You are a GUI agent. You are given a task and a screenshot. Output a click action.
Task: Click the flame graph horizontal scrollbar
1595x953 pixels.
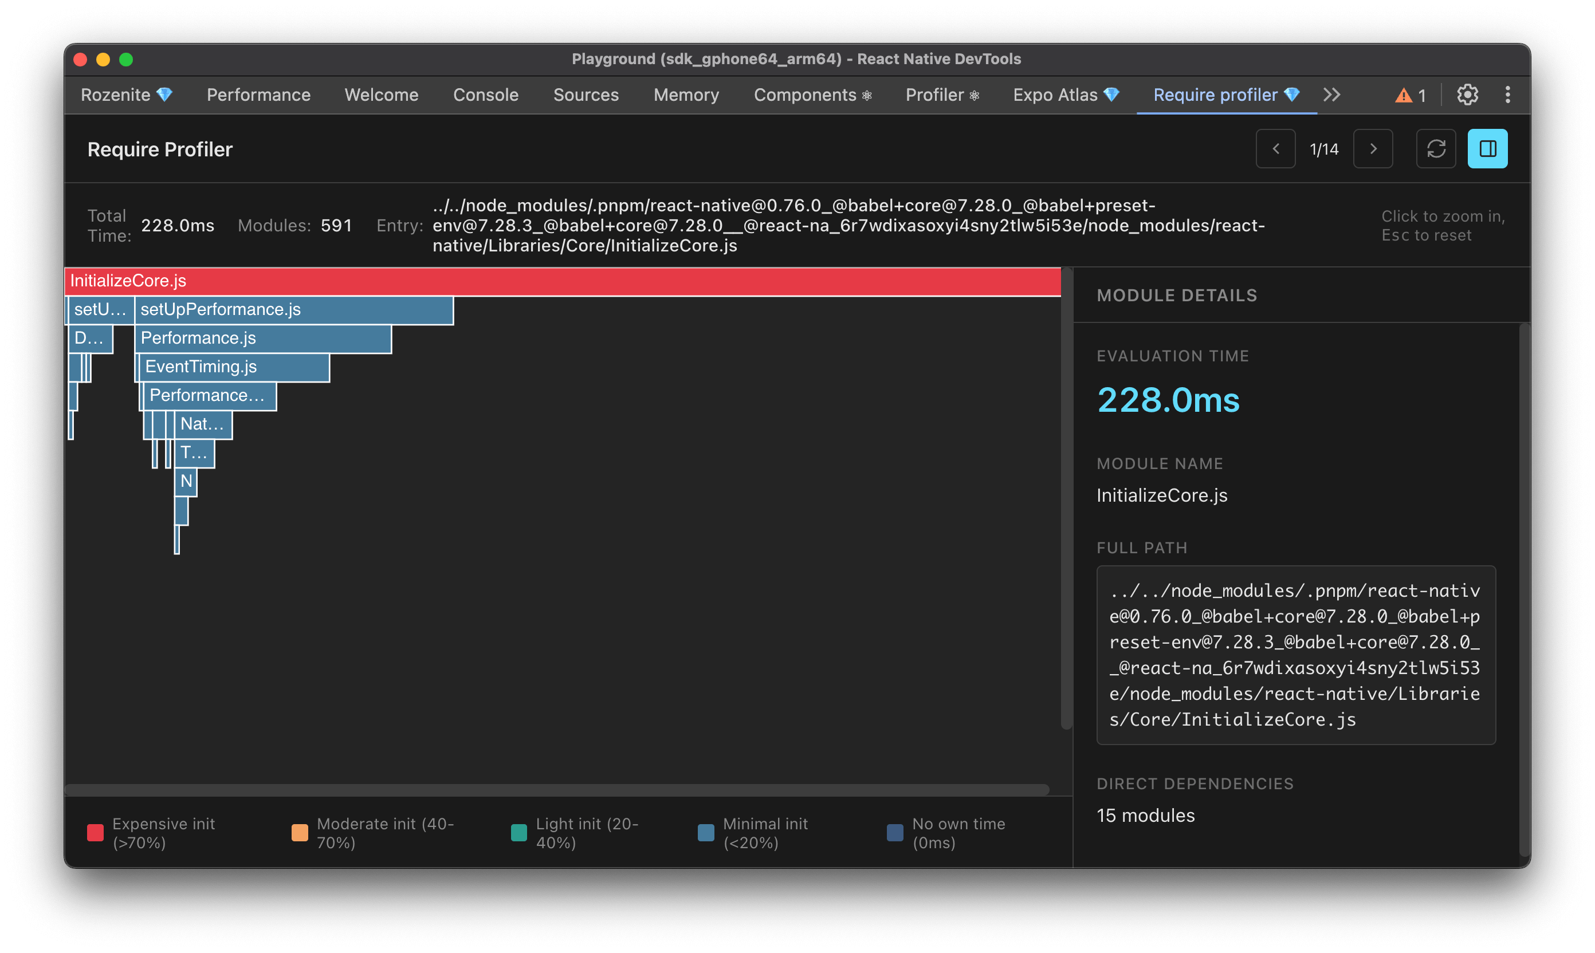[x=556, y=789]
